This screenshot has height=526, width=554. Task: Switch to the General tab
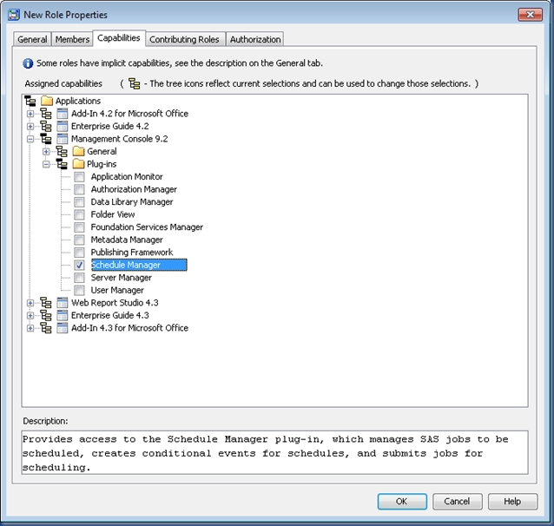[x=32, y=39]
